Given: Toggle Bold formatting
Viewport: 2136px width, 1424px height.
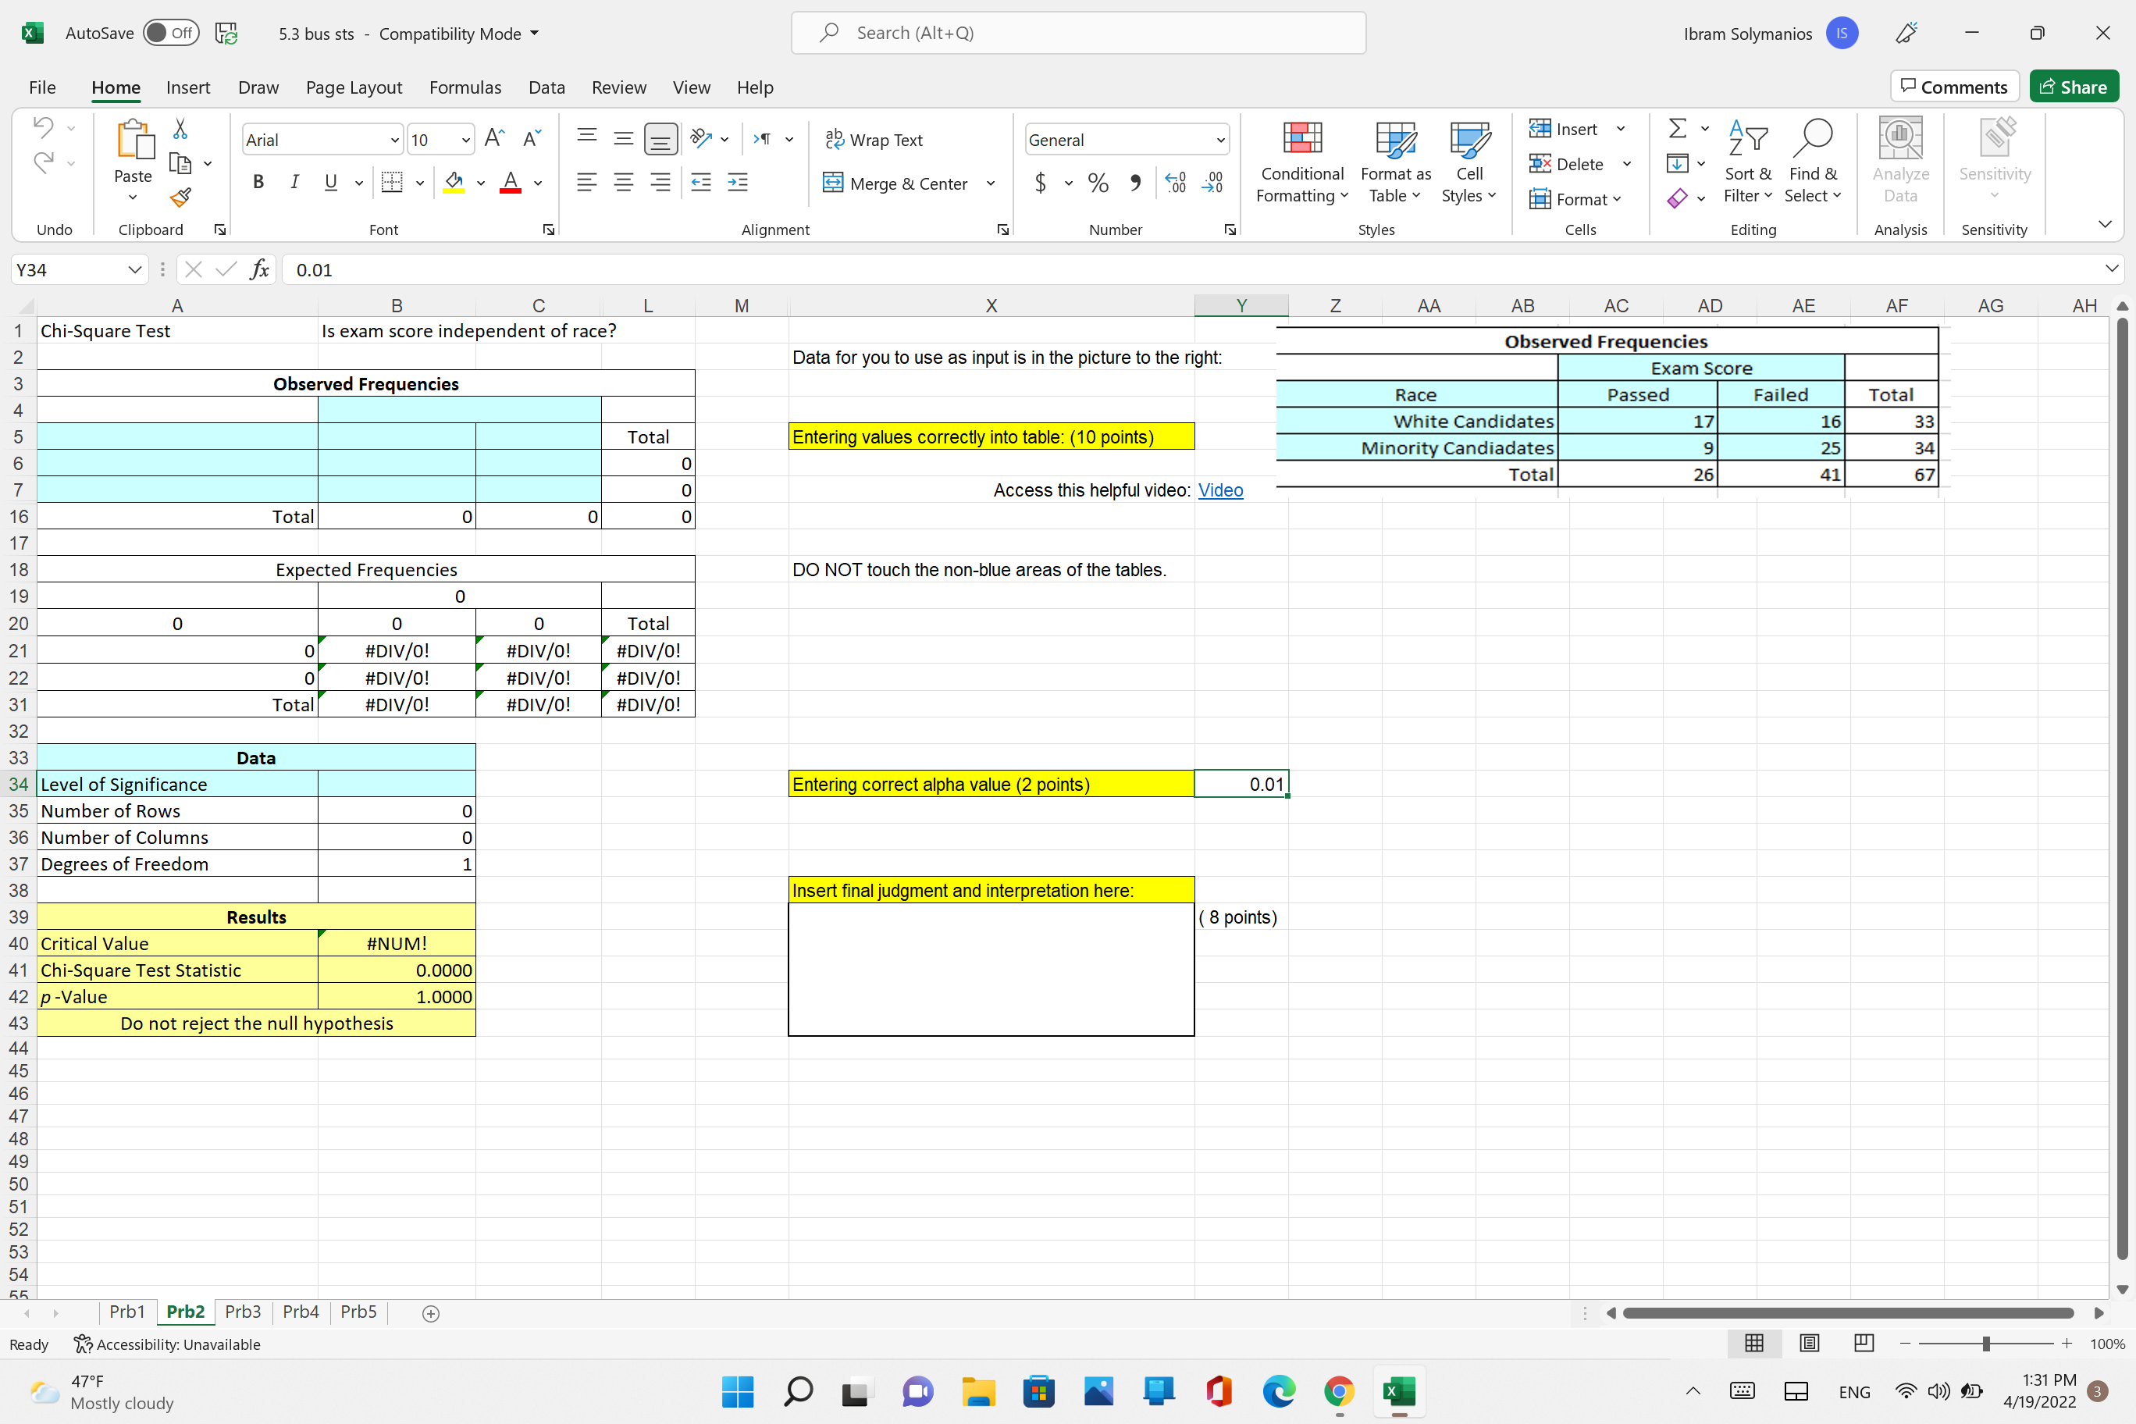Looking at the screenshot, I should click(x=259, y=183).
